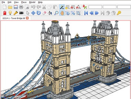
Task: Open a file via folder icon
Action: tap(10, 7)
